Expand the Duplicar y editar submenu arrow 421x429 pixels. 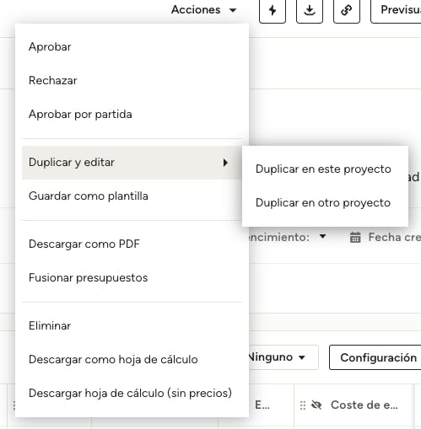point(225,163)
